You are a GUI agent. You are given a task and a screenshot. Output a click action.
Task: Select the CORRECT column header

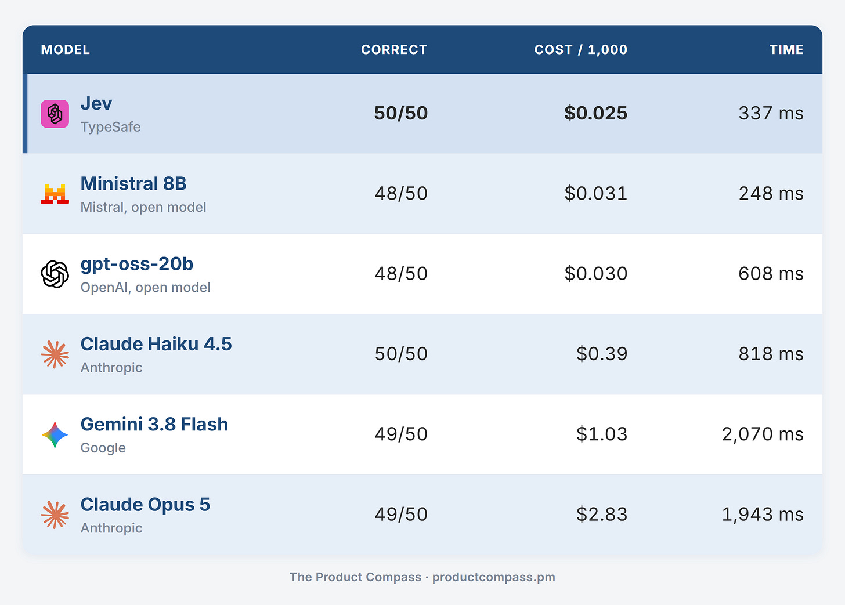[x=394, y=50]
